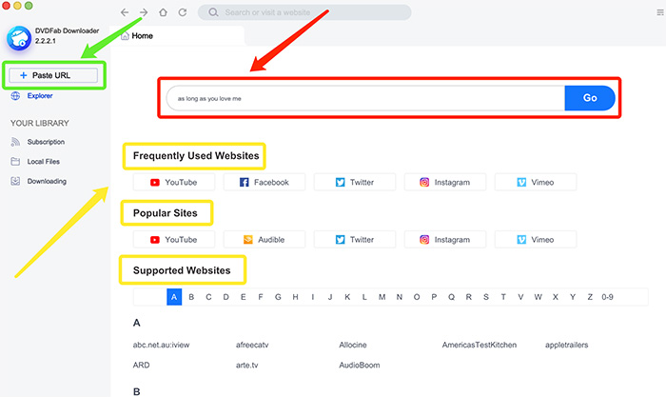666x397 pixels.
Task: Click the address bar search field
Action: click(x=304, y=12)
